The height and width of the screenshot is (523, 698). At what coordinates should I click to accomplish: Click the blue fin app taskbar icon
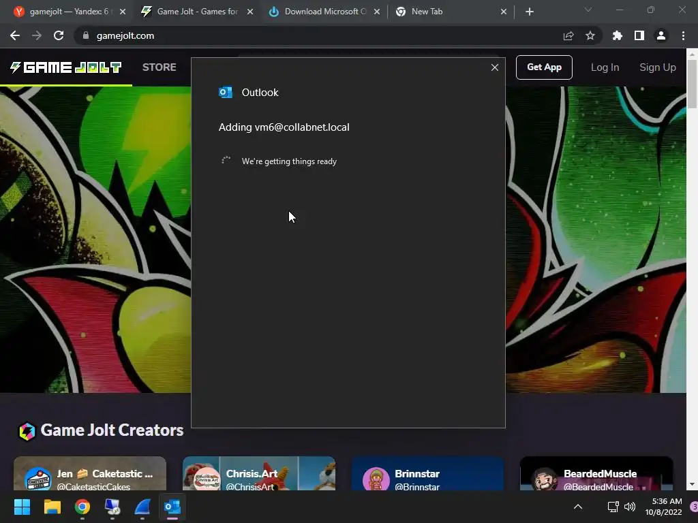(x=142, y=507)
